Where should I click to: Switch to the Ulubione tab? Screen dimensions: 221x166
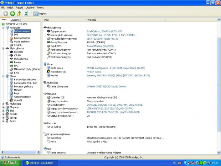pyautogui.click(x=15, y=20)
